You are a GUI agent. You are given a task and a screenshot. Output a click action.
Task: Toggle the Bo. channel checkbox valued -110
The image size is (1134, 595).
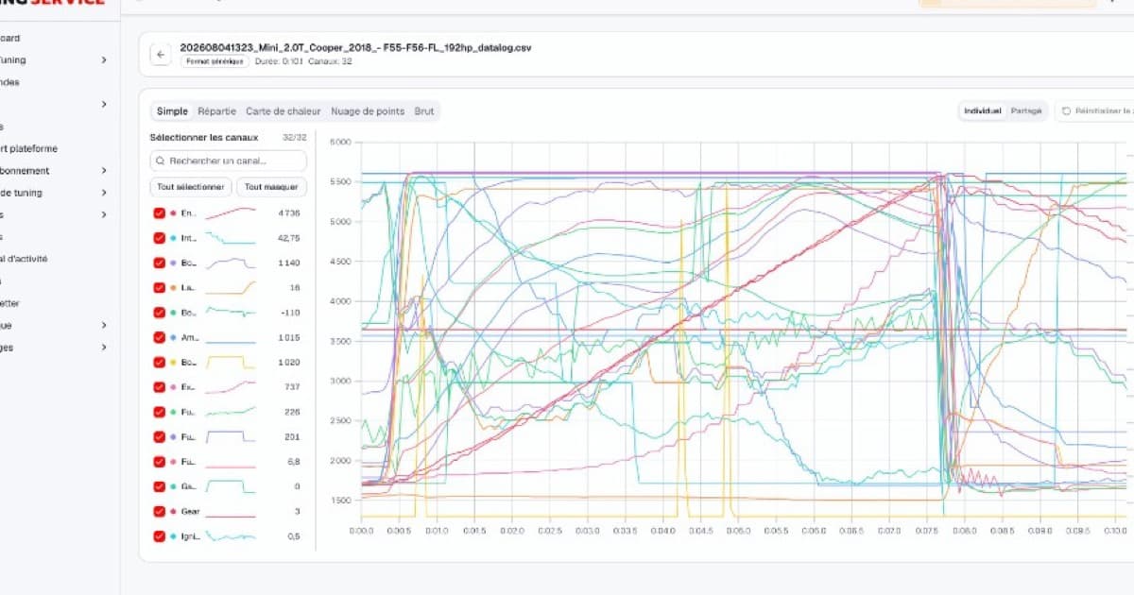click(160, 313)
